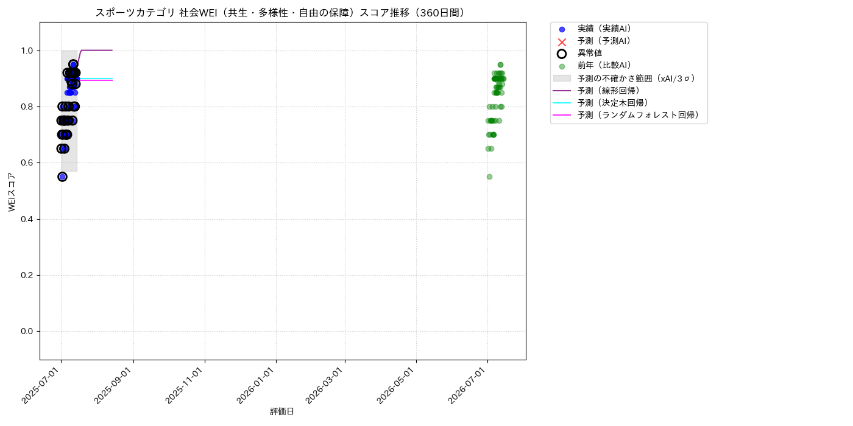Viewport: 853px width, 426px height.
Task: Click legend label 前年（比較AI）
Action: click(x=606, y=66)
